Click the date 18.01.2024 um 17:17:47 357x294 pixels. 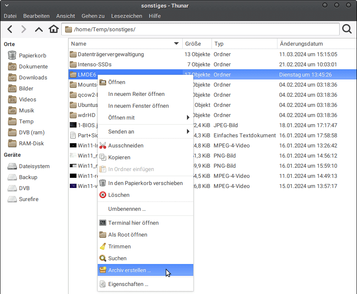click(308, 125)
